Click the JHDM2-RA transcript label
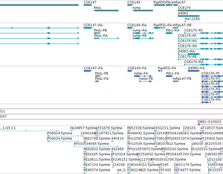 pyautogui.click(x=186, y=51)
